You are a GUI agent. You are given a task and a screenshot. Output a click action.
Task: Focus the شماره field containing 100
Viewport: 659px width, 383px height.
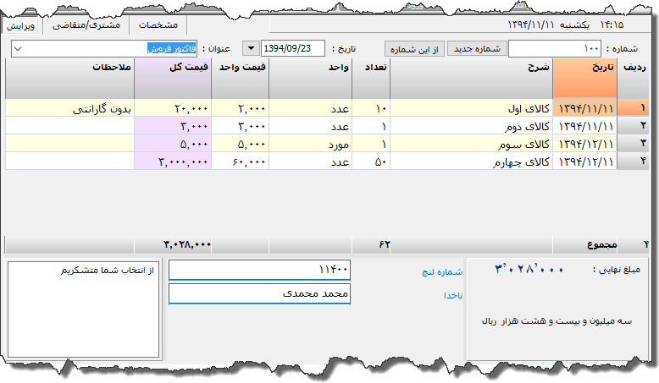point(555,49)
